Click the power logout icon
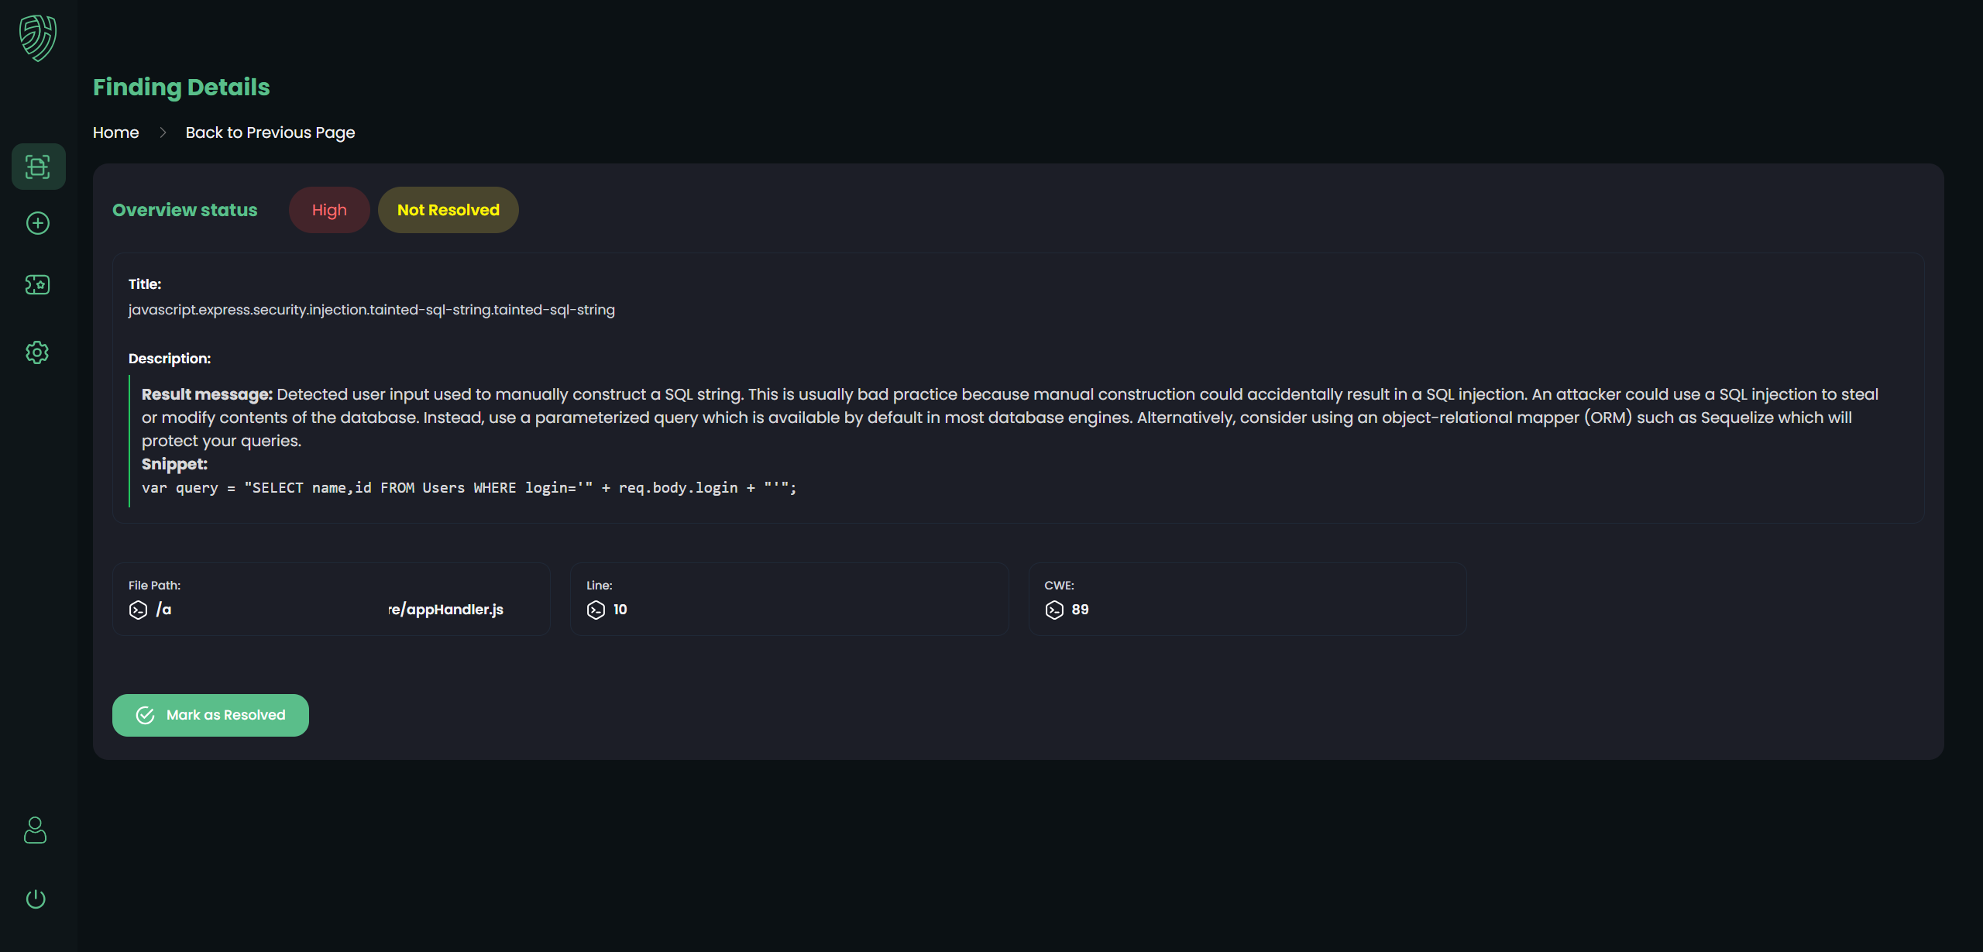 [x=36, y=899]
